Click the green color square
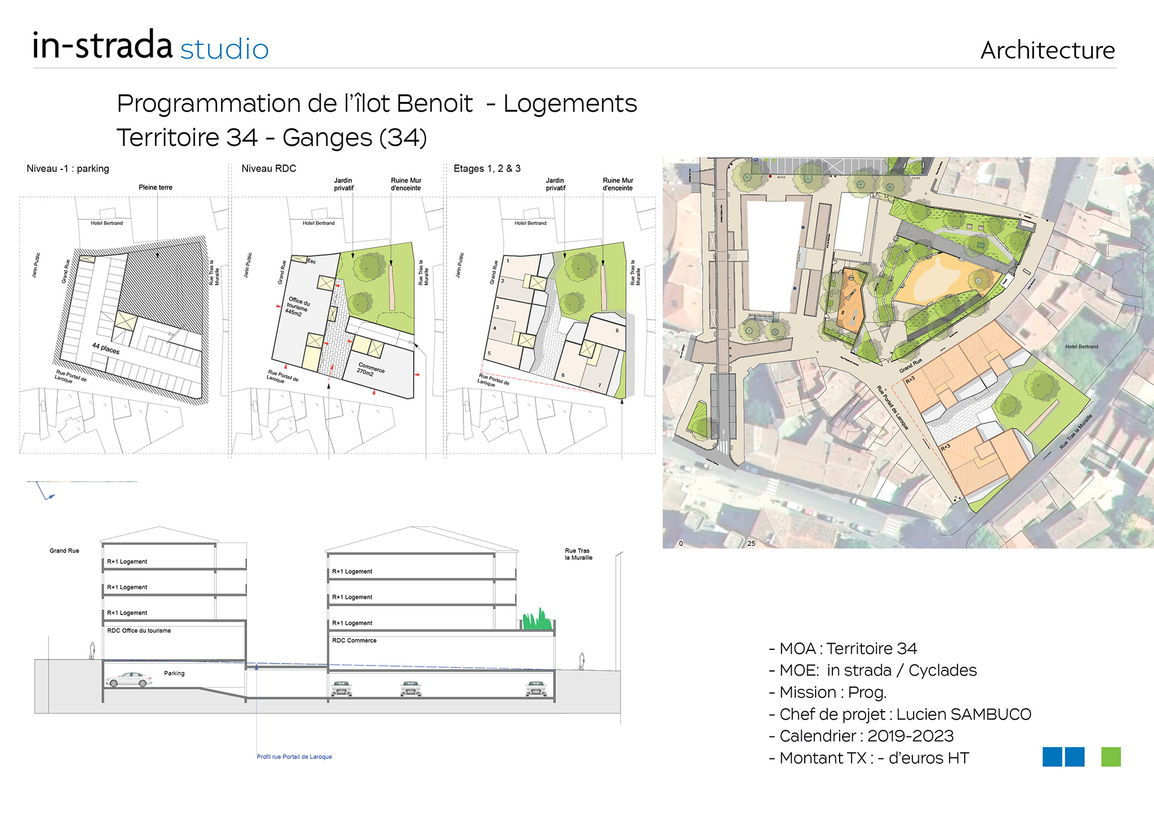This screenshot has width=1154, height=815. click(x=1111, y=757)
